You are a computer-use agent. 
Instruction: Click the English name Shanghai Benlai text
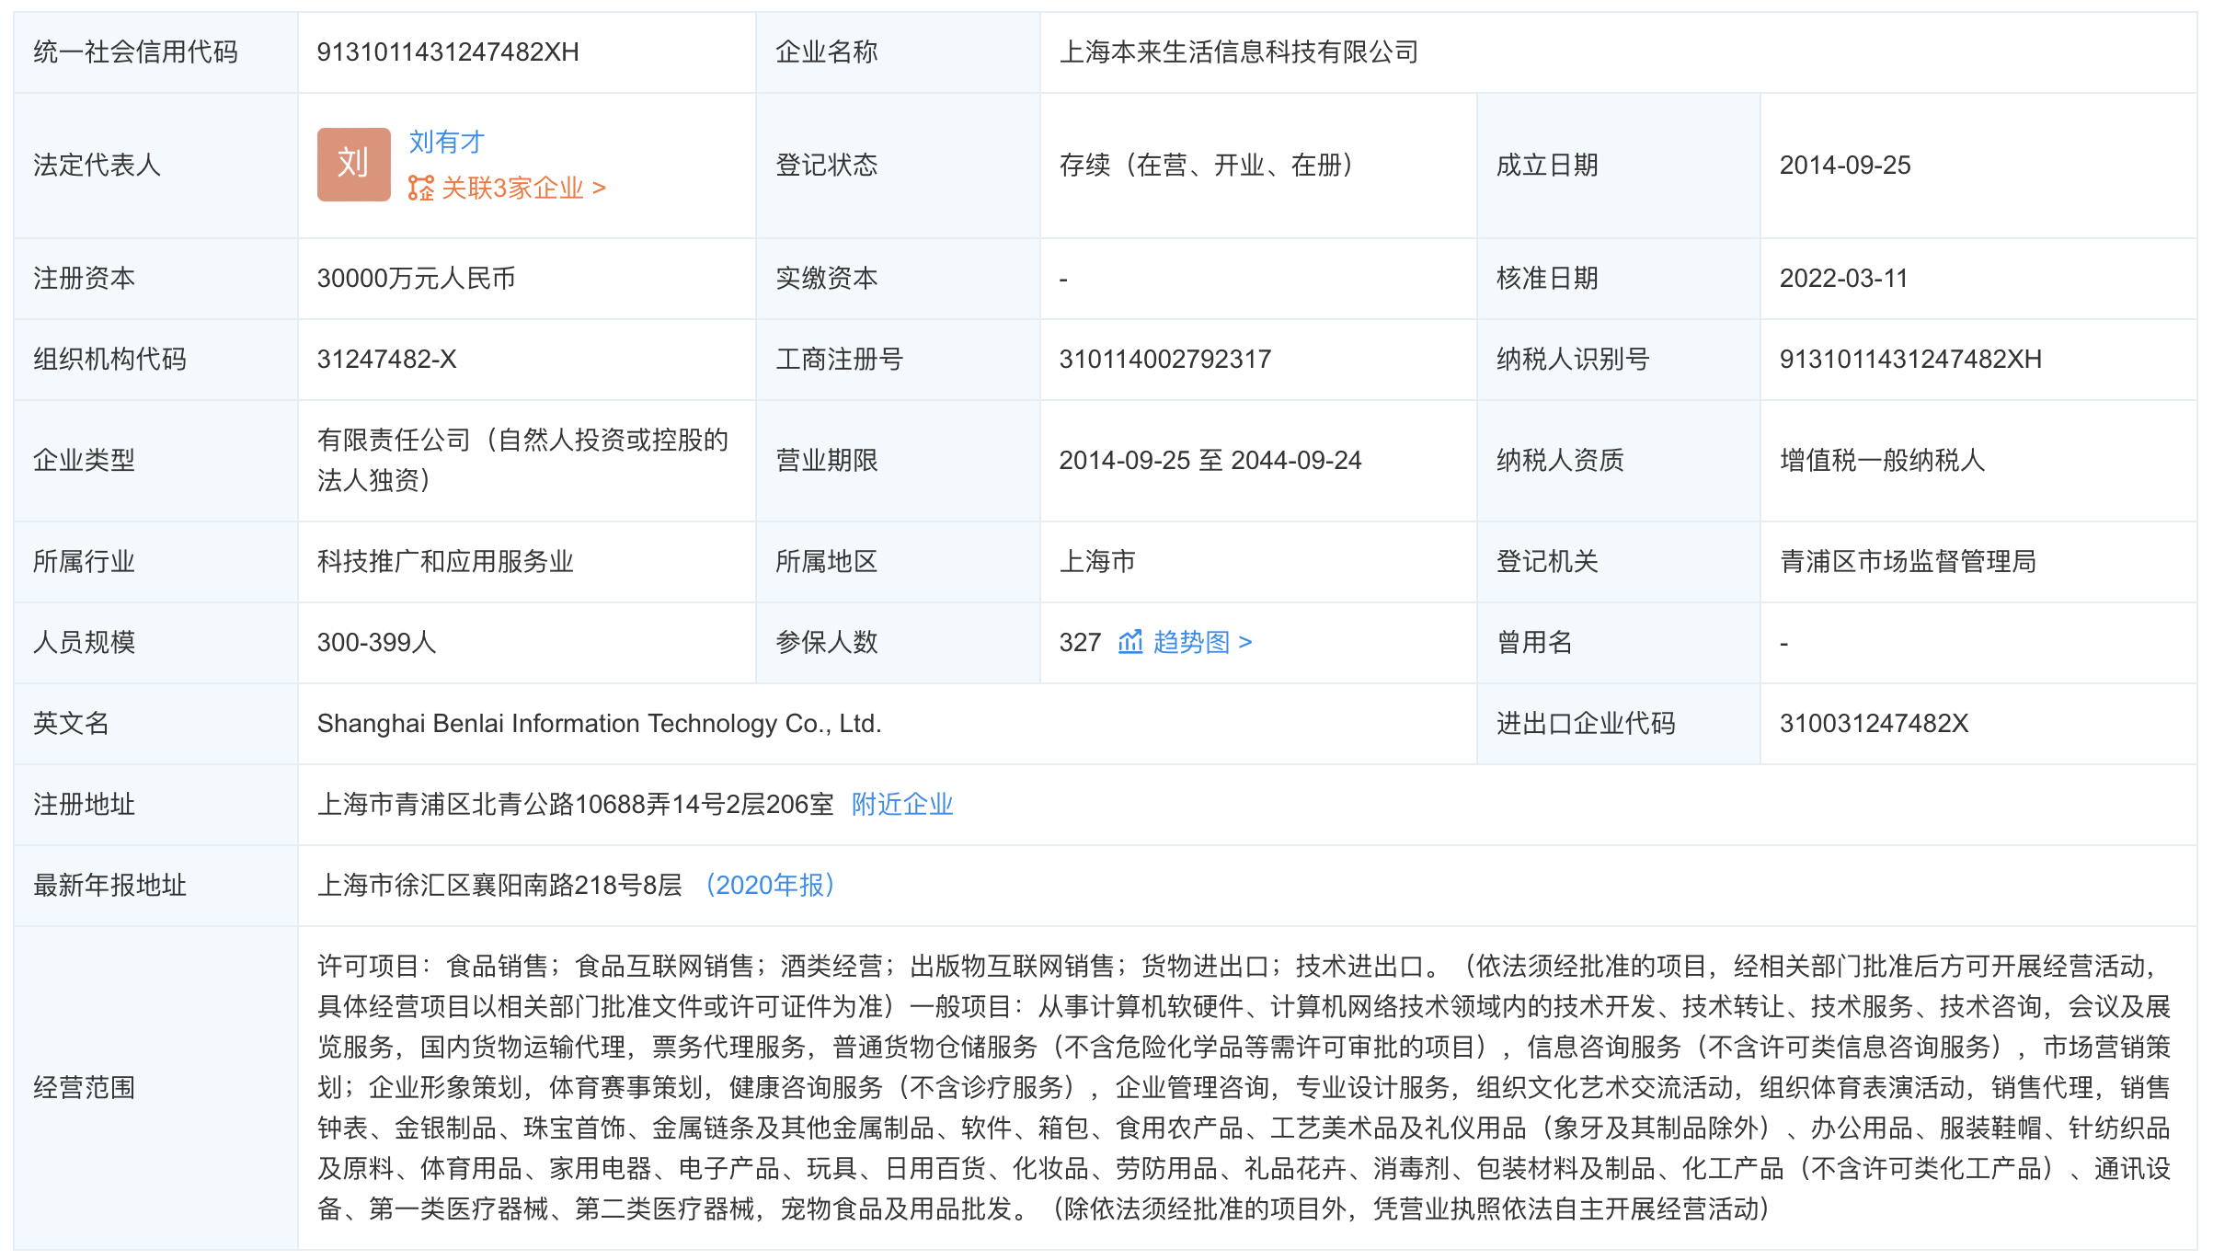click(x=599, y=724)
